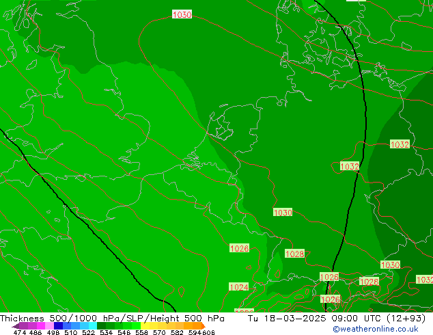
Task: Select the map title 'Thickness 500/1000 hPa/SLP/Height 500 hPa'
Action: tap(112, 319)
